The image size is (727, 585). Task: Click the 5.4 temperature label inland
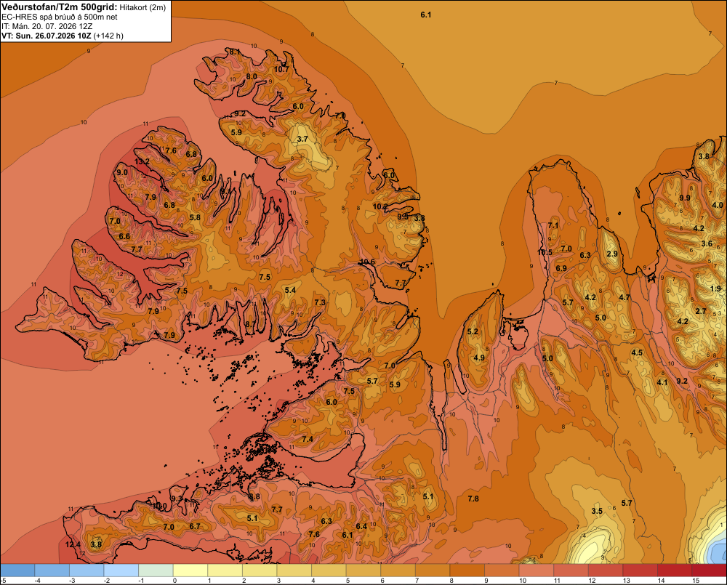[290, 290]
